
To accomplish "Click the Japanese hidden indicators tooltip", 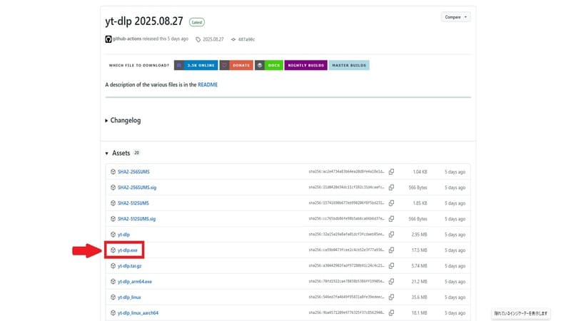I will 521,313.
